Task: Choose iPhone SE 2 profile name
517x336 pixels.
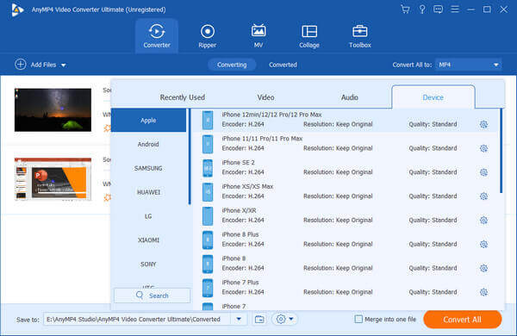Action: point(238,163)
